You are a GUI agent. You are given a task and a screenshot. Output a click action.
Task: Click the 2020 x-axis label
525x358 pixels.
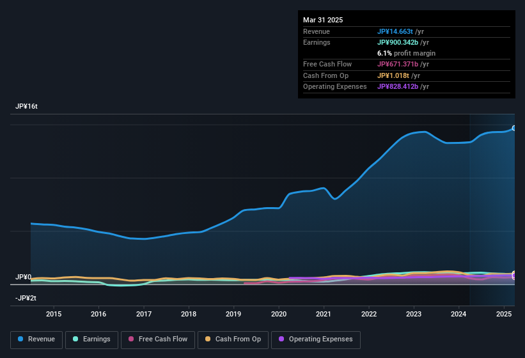point(279,314)
